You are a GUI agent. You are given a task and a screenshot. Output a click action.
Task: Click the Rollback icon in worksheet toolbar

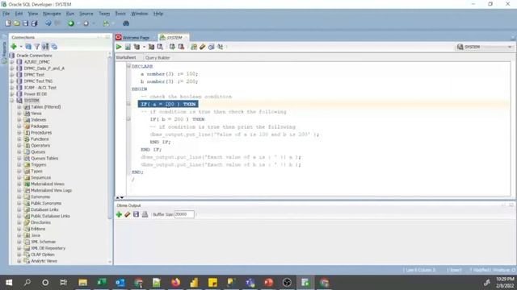pos(181,47)
